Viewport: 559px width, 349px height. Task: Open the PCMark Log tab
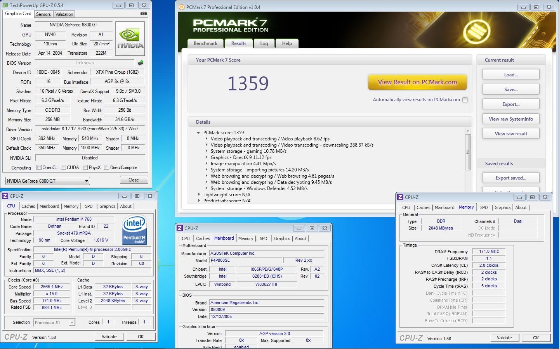coord(264,43)
